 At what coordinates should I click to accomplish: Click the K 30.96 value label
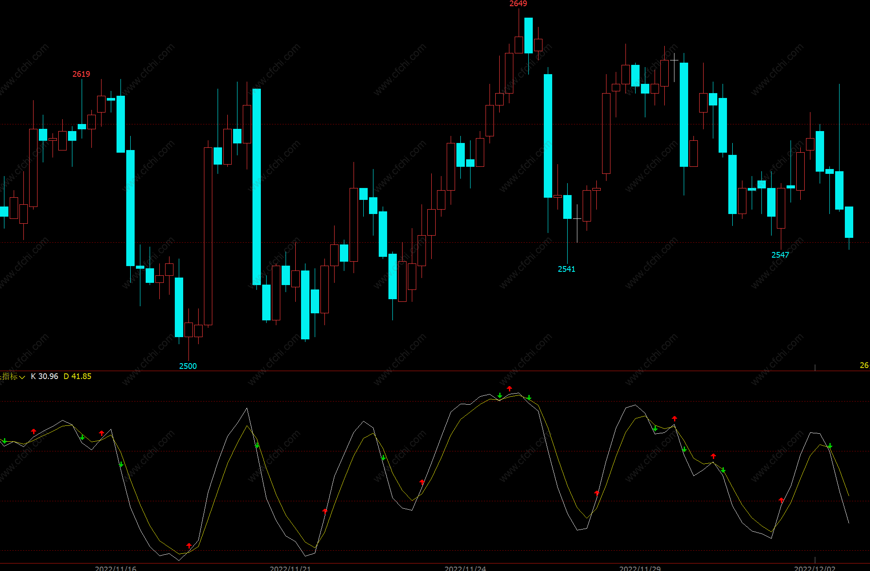[x=45, y=376]
